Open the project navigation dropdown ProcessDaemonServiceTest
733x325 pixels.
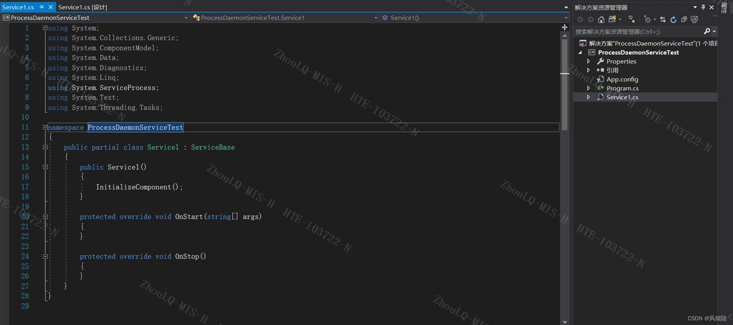(95, 18)
